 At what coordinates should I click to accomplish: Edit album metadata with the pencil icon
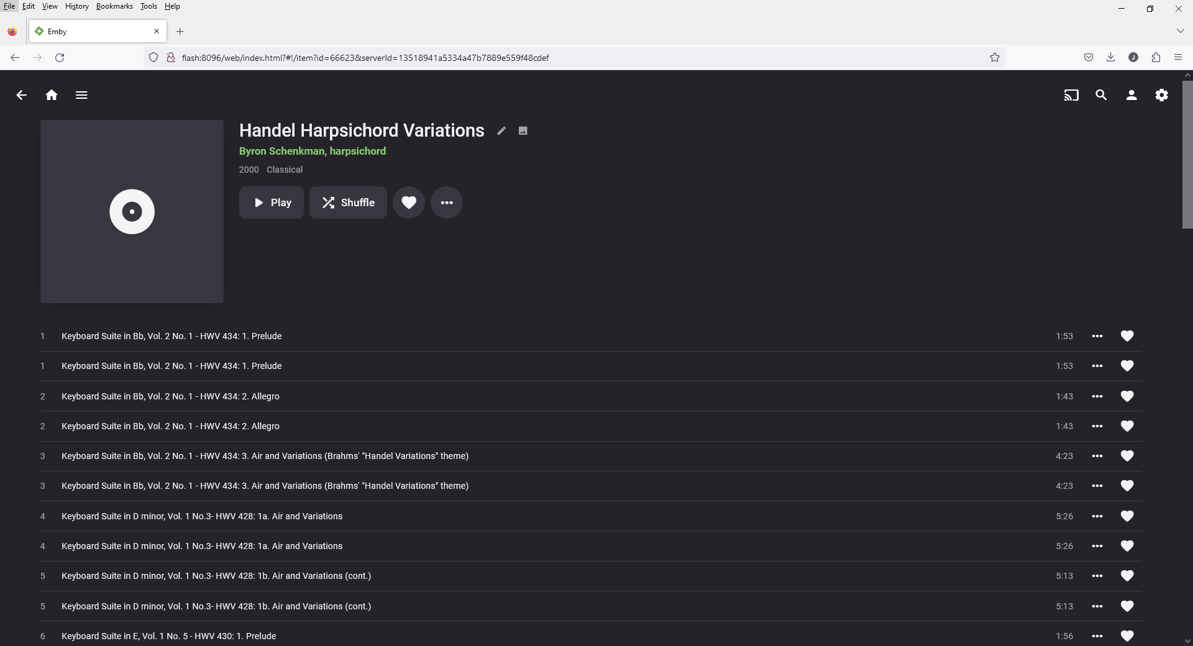tap(501, 130)
